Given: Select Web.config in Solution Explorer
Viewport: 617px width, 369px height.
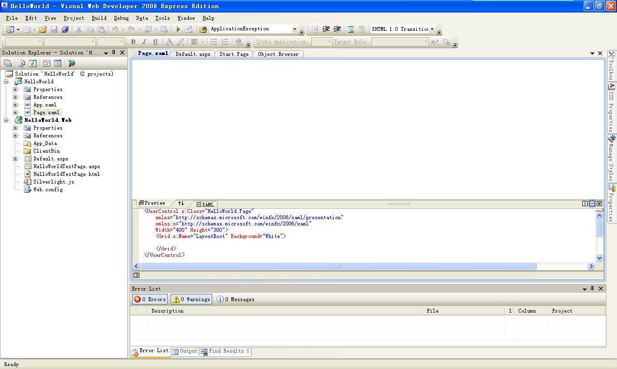Looking at the screenshot, I should pos(48,189).
